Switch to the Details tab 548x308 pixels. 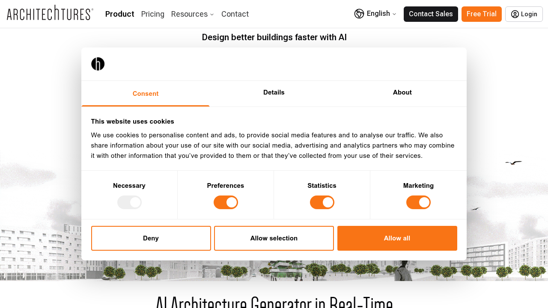[274, 93]
